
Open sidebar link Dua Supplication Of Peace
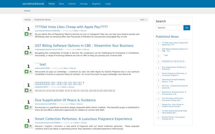pos(174,68)
